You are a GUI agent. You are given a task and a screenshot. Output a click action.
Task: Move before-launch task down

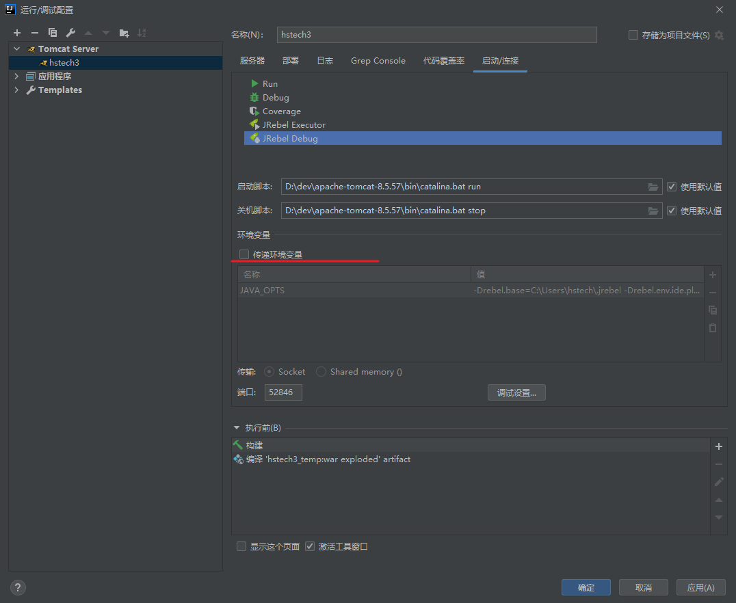[x=719, y=517]
